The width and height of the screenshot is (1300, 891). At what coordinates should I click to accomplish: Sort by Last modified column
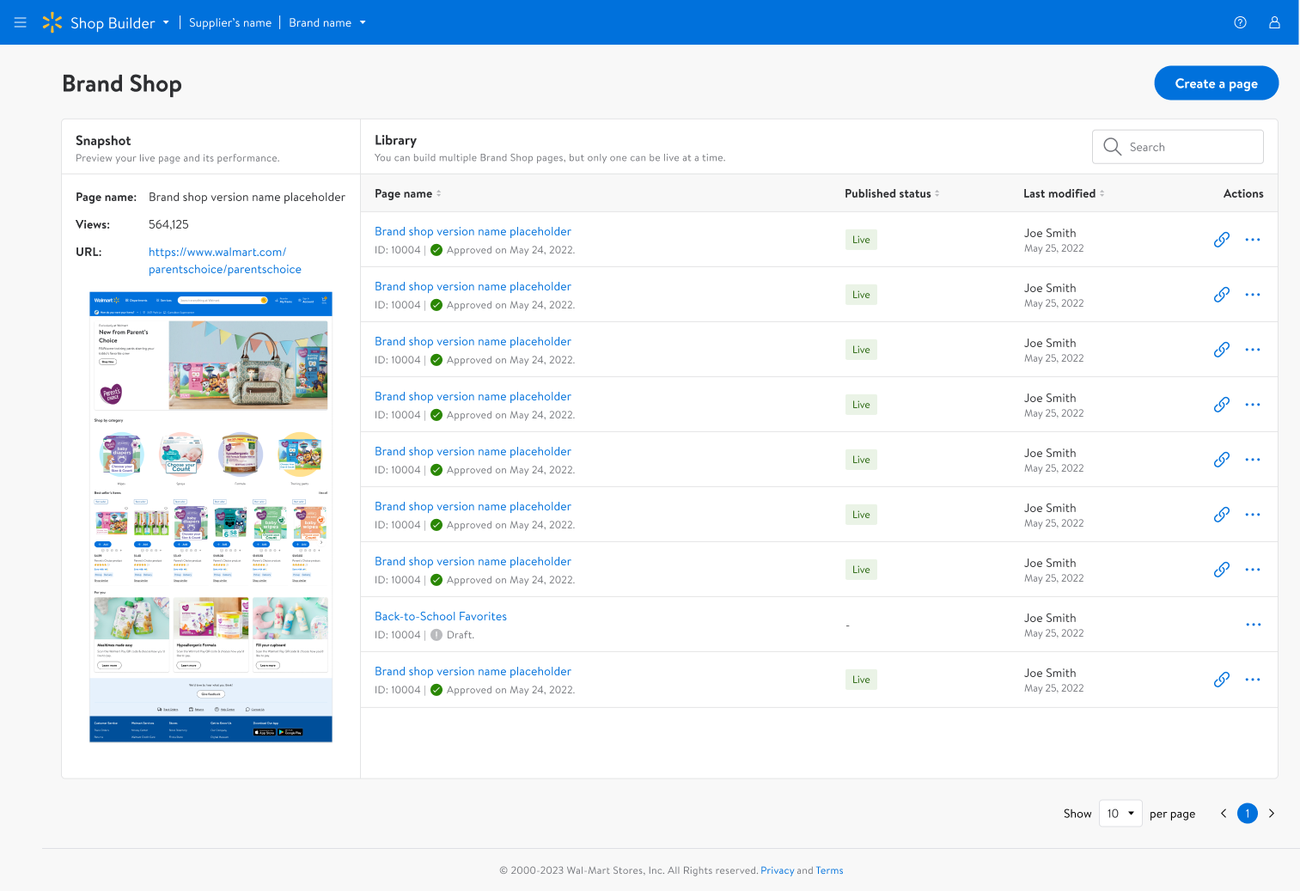(x=1102, y=193)
